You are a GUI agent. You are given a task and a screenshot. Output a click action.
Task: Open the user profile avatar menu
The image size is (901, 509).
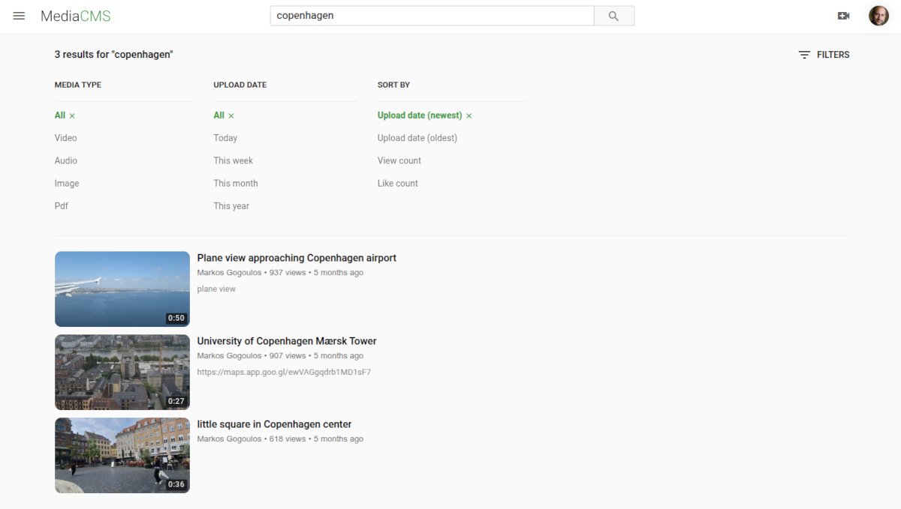tap(878, 16)
